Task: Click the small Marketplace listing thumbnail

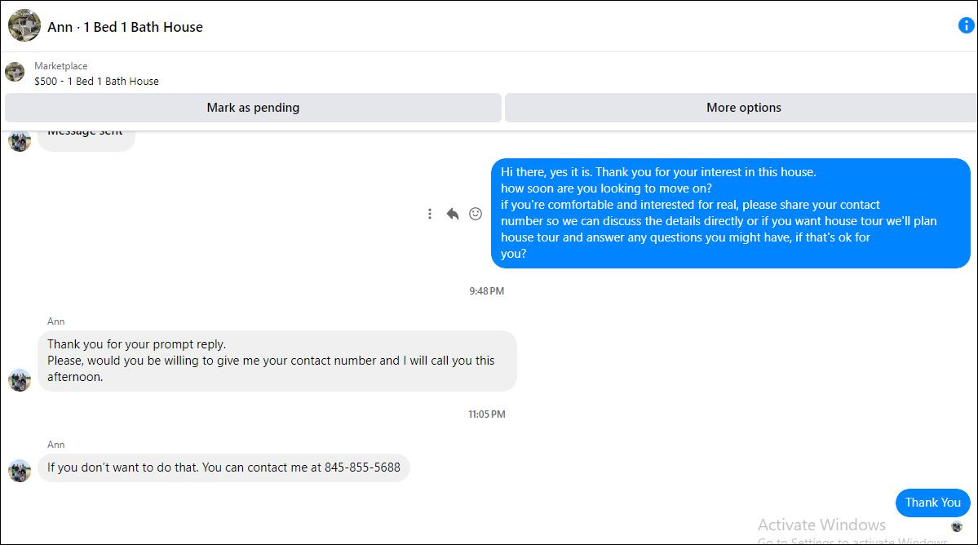Action: 15,72
